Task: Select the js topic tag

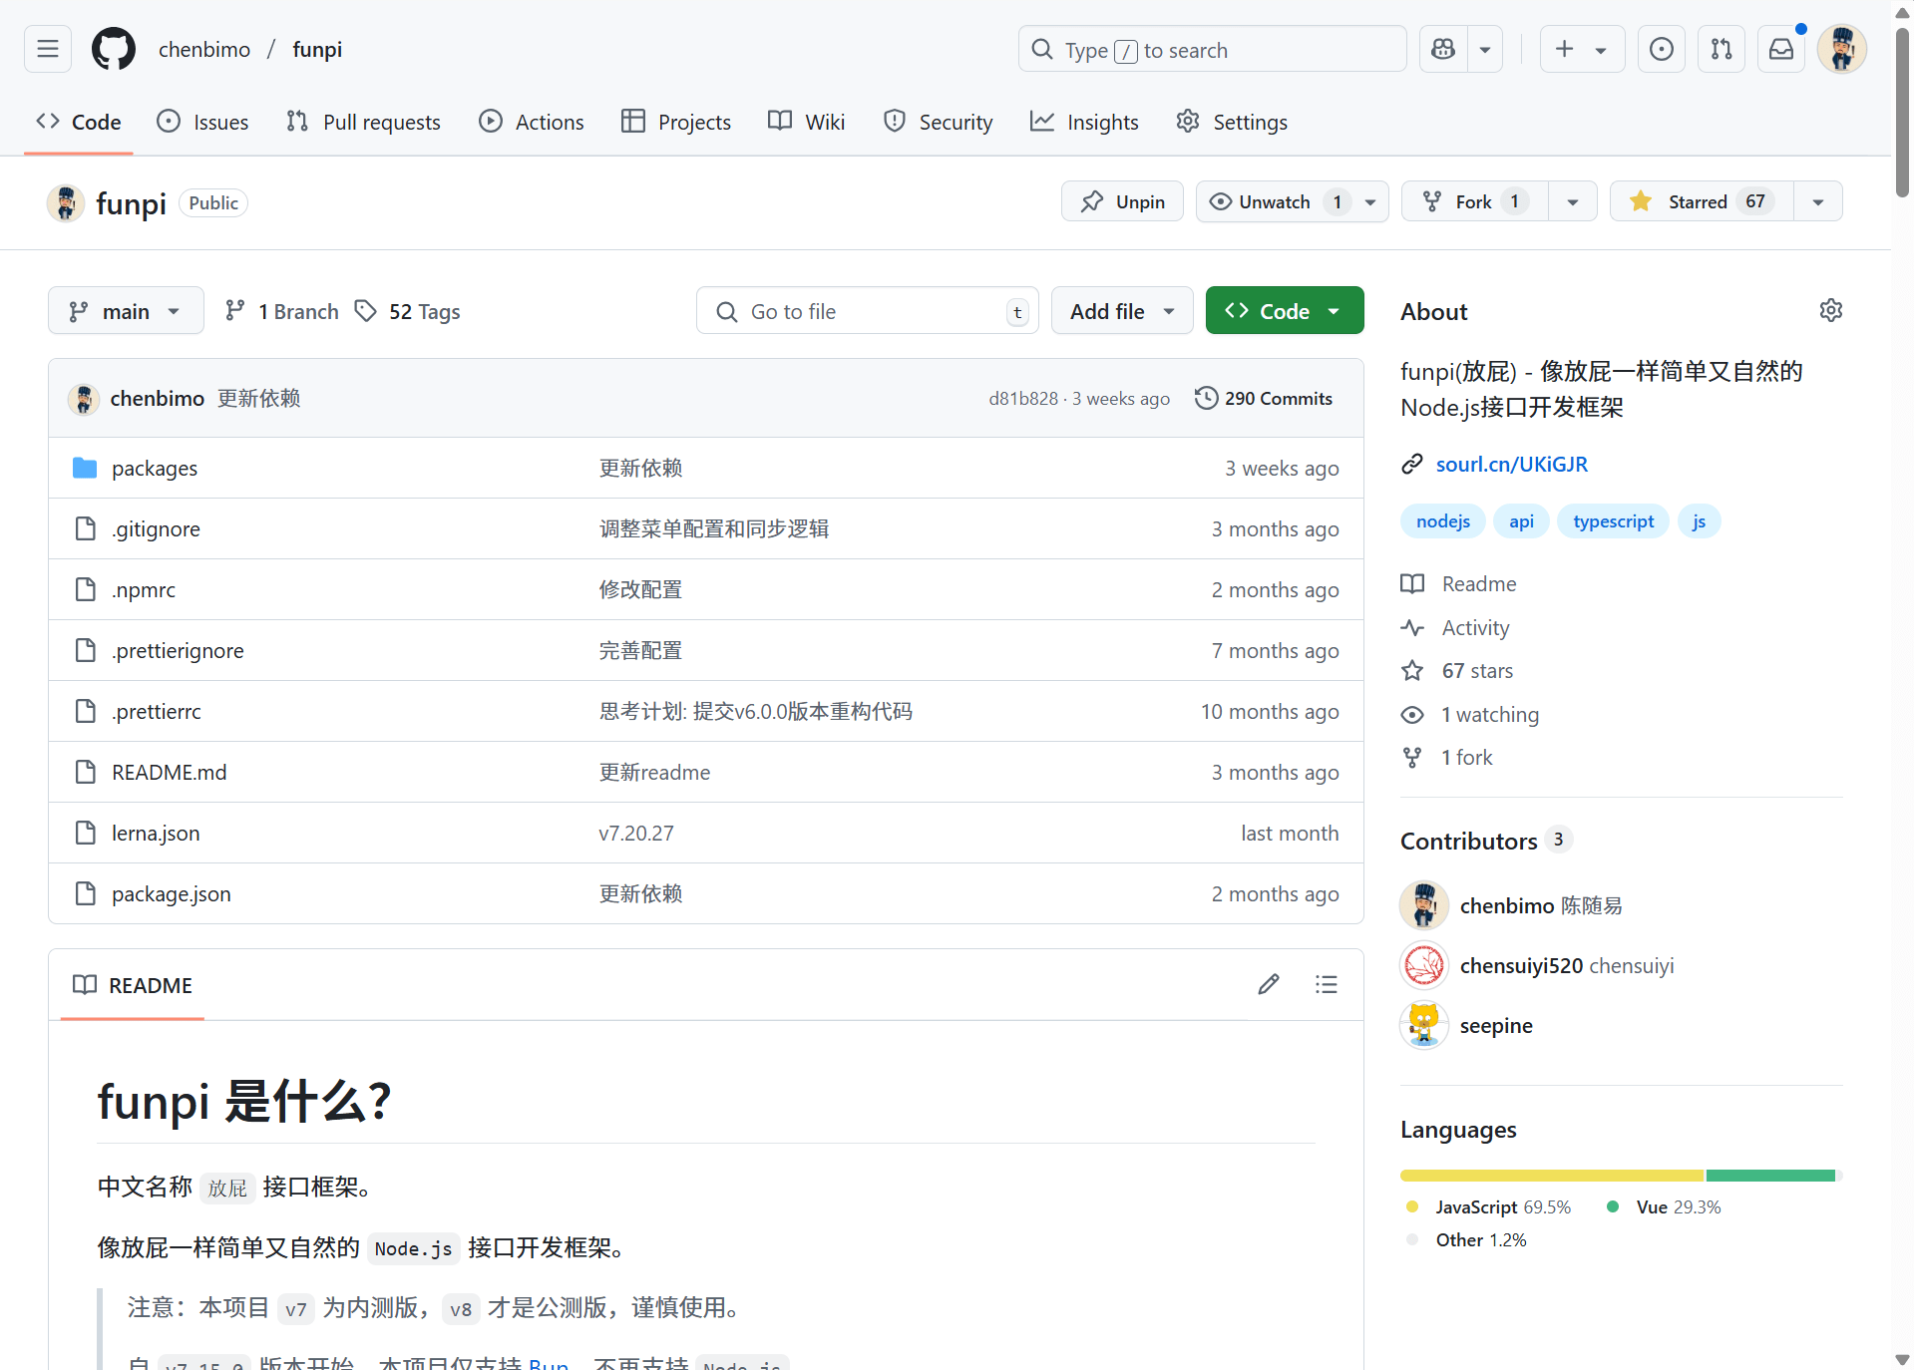Action: tap(1699, 521)
